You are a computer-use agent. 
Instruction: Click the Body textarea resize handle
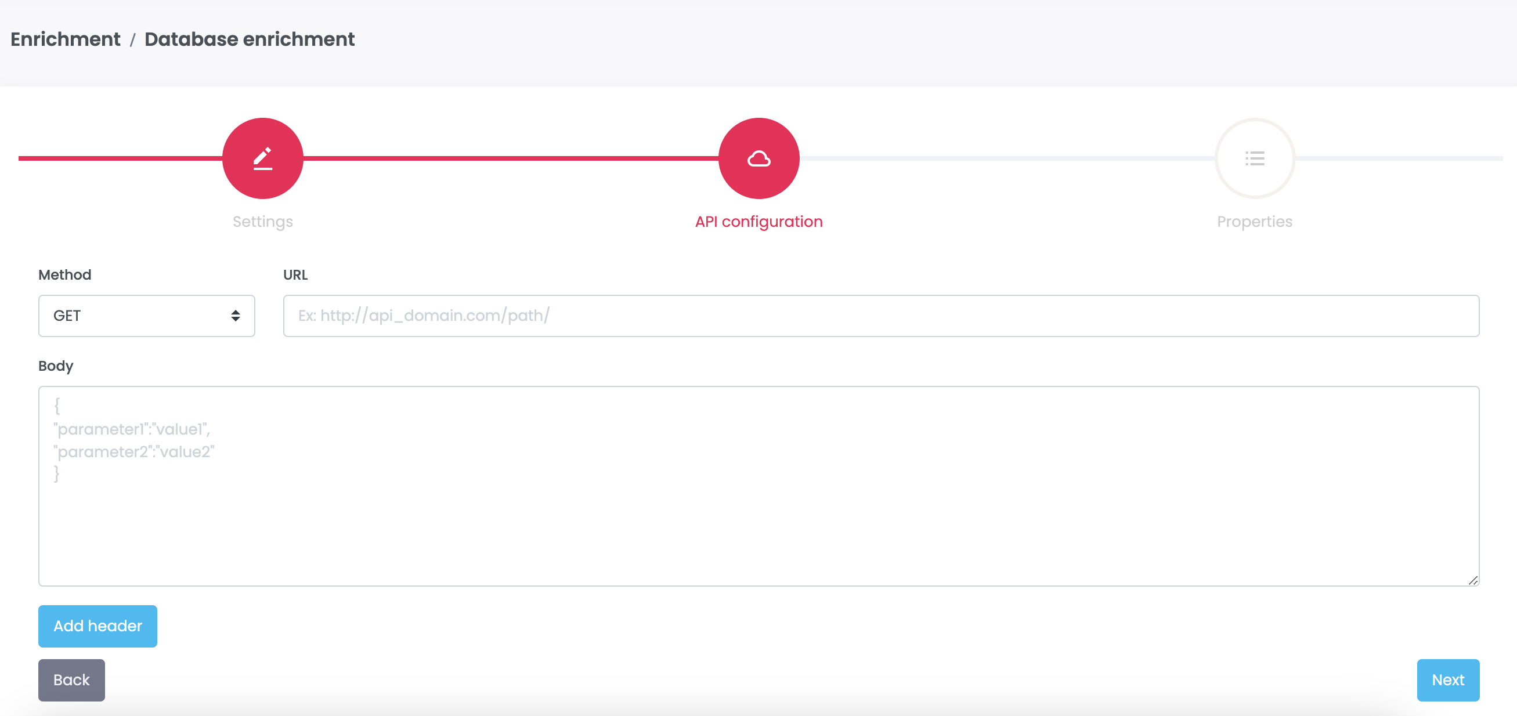tap(1473, 580)
